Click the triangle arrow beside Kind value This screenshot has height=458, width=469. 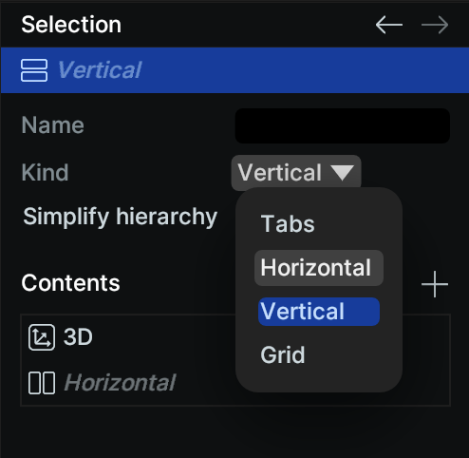343,173
